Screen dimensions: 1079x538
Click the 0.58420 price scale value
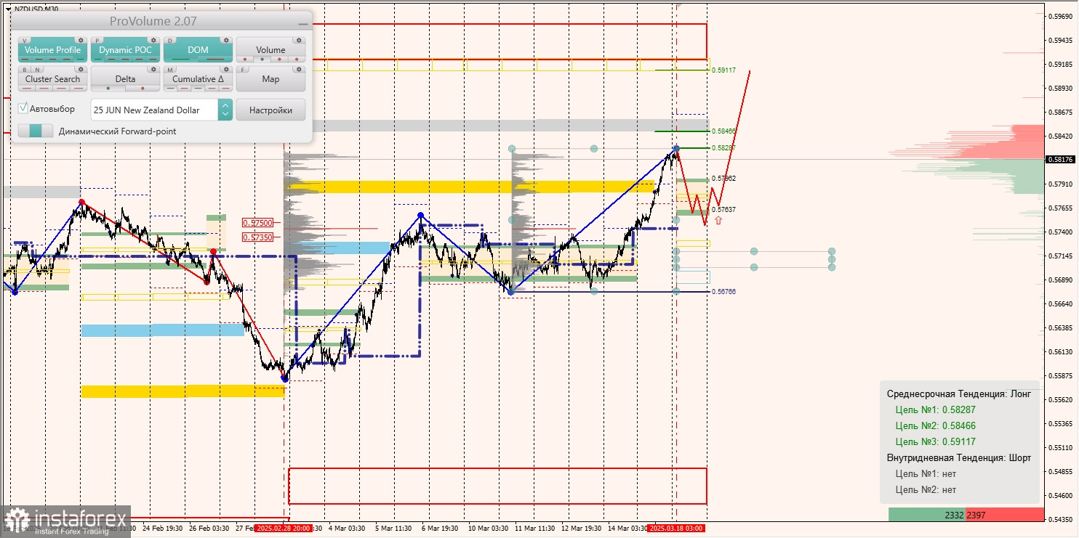[1060, 136]
